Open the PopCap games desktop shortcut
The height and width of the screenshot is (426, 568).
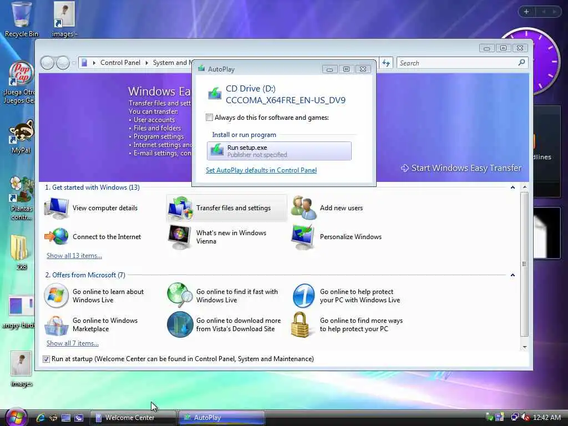point(20,83)
